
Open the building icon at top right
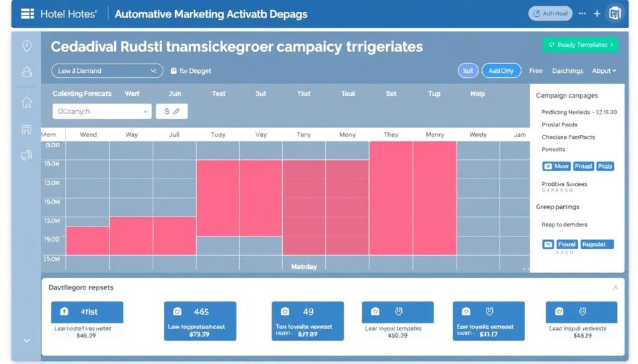click(x=616, y=13)
